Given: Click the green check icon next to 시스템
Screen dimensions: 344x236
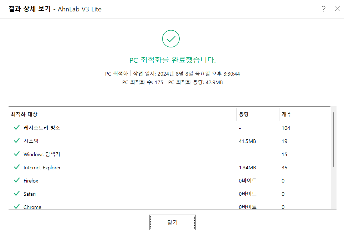Looking at the screenshot, I should pyautogui.click(x=16, y=141).
